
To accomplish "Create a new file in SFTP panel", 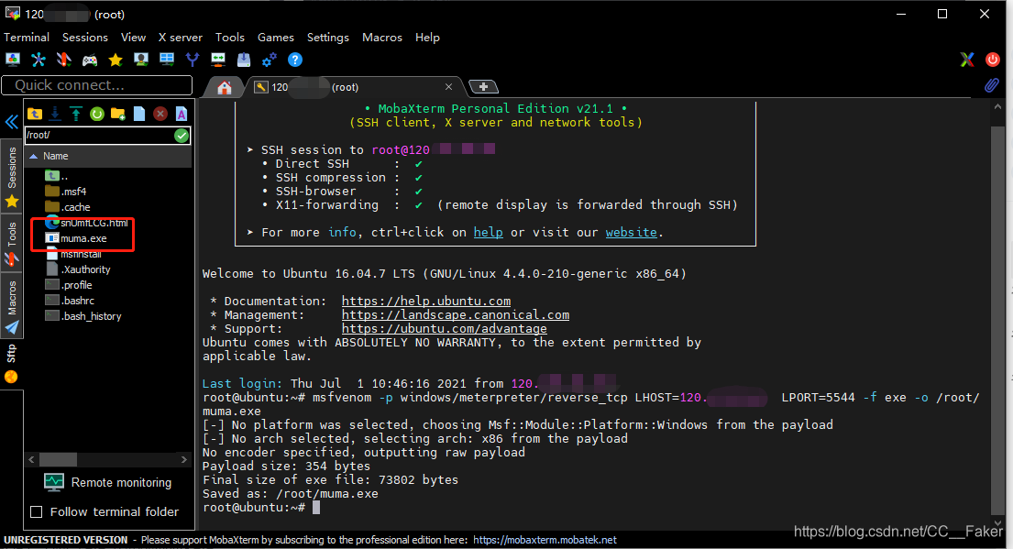I will (139, 115).
